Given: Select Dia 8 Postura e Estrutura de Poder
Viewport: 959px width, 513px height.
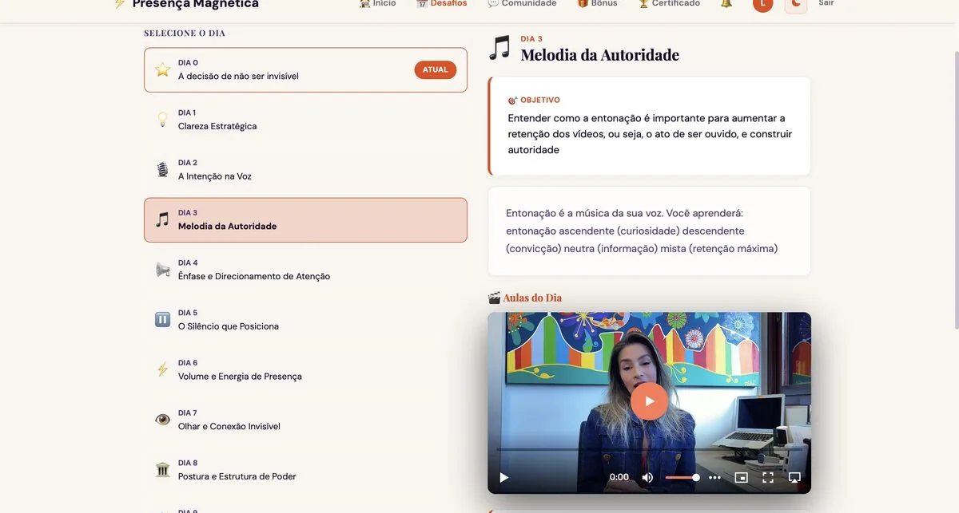Looking at the screenshot, I should [x=305, y=470].
